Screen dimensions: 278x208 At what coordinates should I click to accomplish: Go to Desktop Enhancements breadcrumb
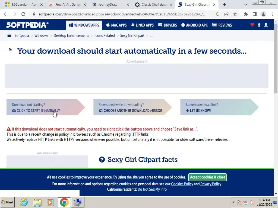[71, 35]
